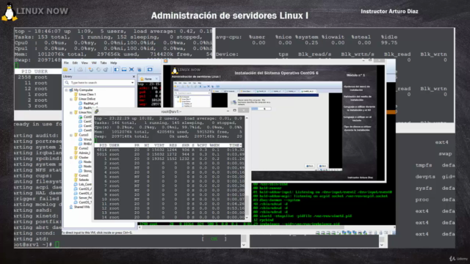Image resolution: width=470 pixels, height=264 pixels.
Task: Click the Linux Now penguin logo
Action: coord(9,12)
